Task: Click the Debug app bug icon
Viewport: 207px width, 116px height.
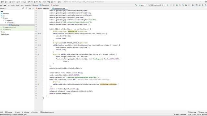Action: point(177,5)
